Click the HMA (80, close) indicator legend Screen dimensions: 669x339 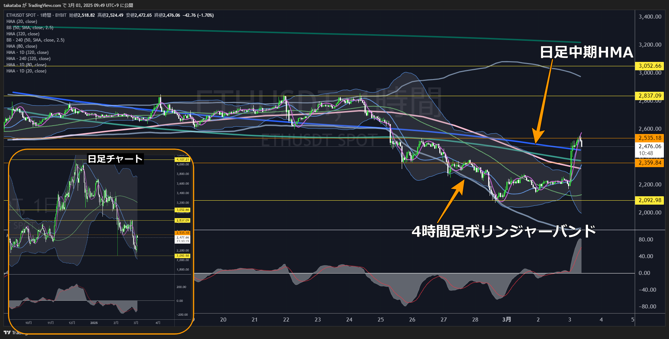point(22,46)
